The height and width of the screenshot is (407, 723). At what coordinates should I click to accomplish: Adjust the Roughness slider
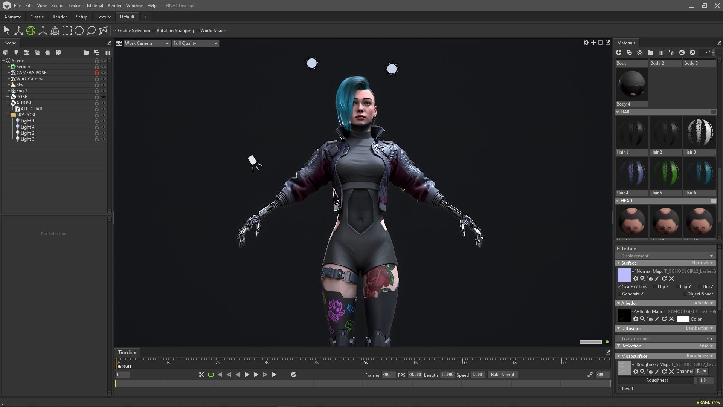657,380
